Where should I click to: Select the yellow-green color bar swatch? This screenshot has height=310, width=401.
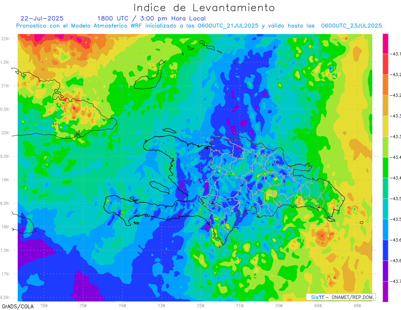pyautogui.click(x=385, y=146)
